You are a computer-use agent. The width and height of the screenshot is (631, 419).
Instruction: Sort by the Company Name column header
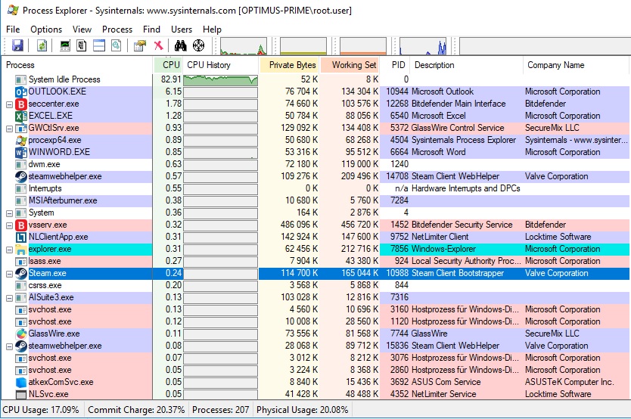tap(577, 65)
